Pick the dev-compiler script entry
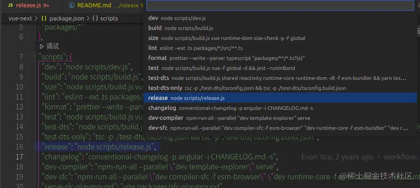This screenshot has height=188, width=420. 280,118
